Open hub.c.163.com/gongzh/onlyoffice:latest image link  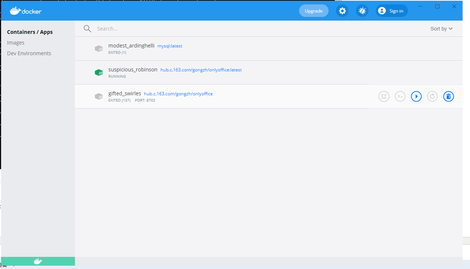(201, 70)
